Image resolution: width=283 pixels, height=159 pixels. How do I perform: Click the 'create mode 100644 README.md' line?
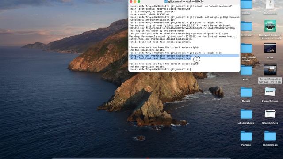click(150, 15)
